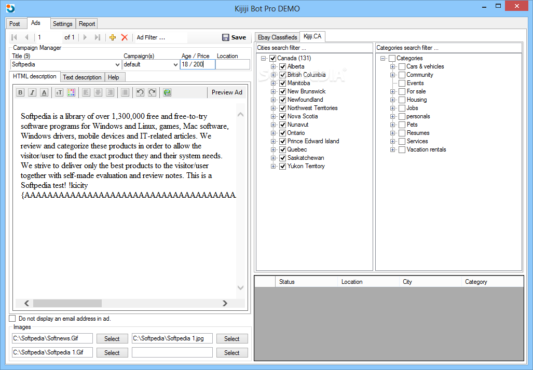Click the editor horizontal scrollbar thumb
533x370 pixels.
pyautogui.click(x=67, y=303)
